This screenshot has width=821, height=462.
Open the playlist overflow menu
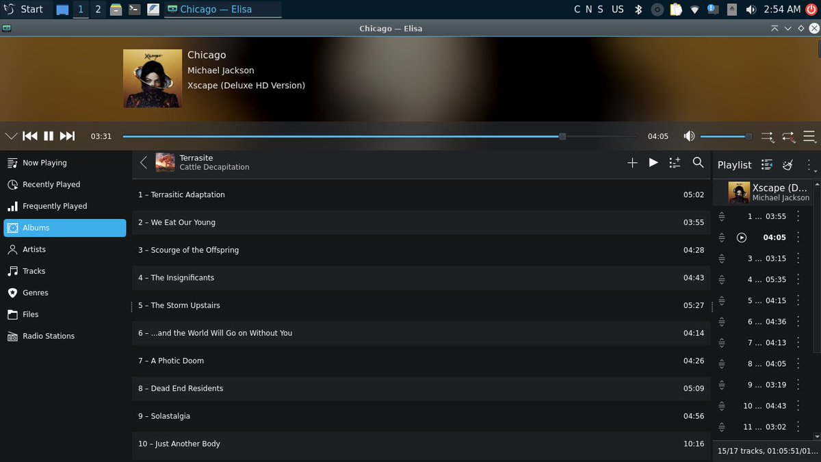coord(809,165)
